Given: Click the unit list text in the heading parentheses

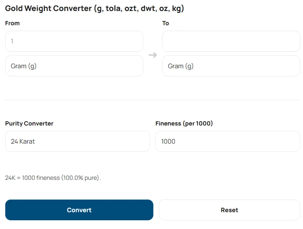Looking at the screenshot, I should click(x=139, y=8).
